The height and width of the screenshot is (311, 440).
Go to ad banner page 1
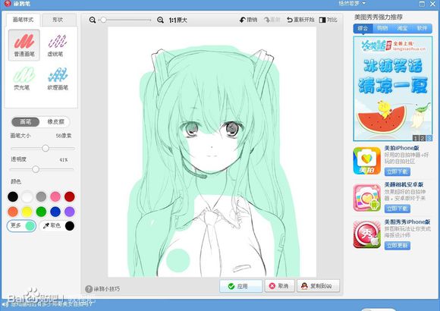[x=416, y=138]
